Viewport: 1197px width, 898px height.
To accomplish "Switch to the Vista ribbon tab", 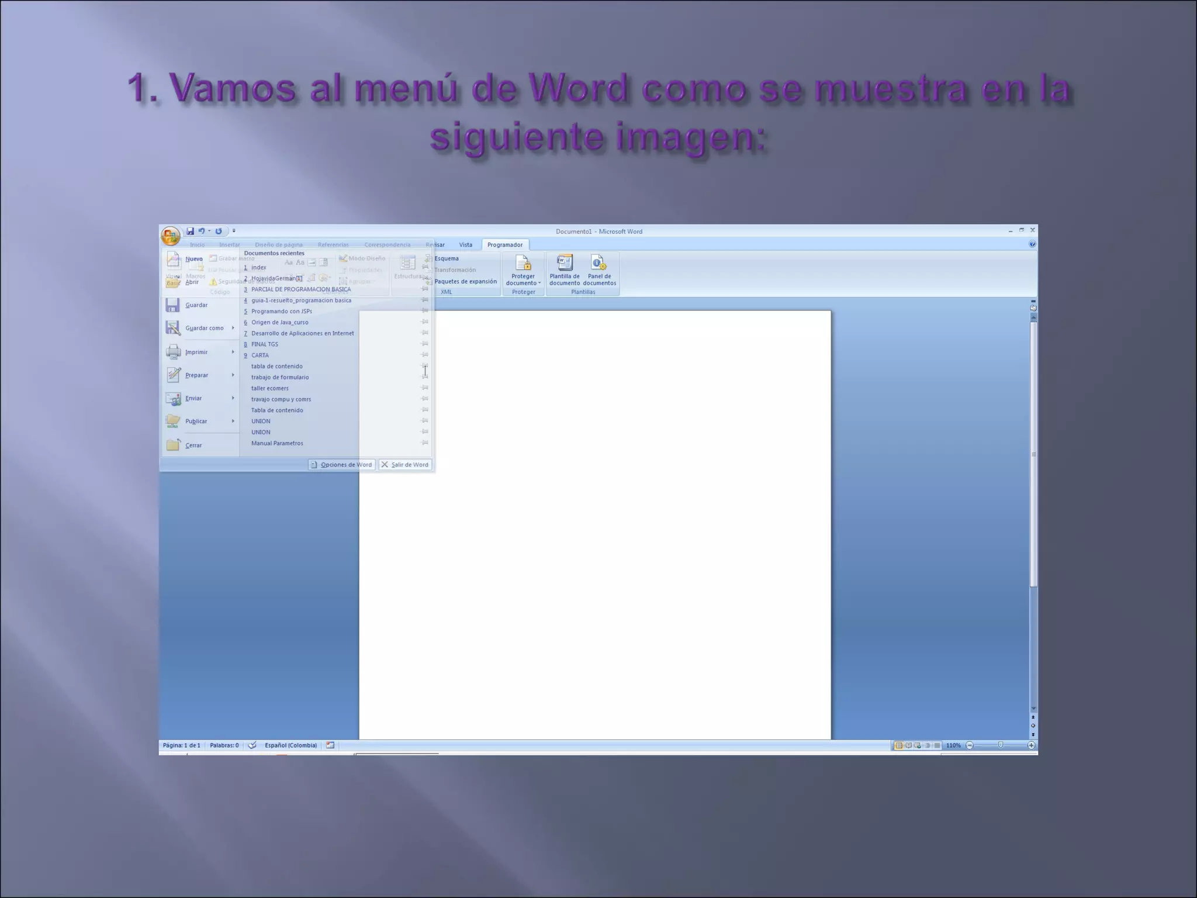I will [465, 245].
